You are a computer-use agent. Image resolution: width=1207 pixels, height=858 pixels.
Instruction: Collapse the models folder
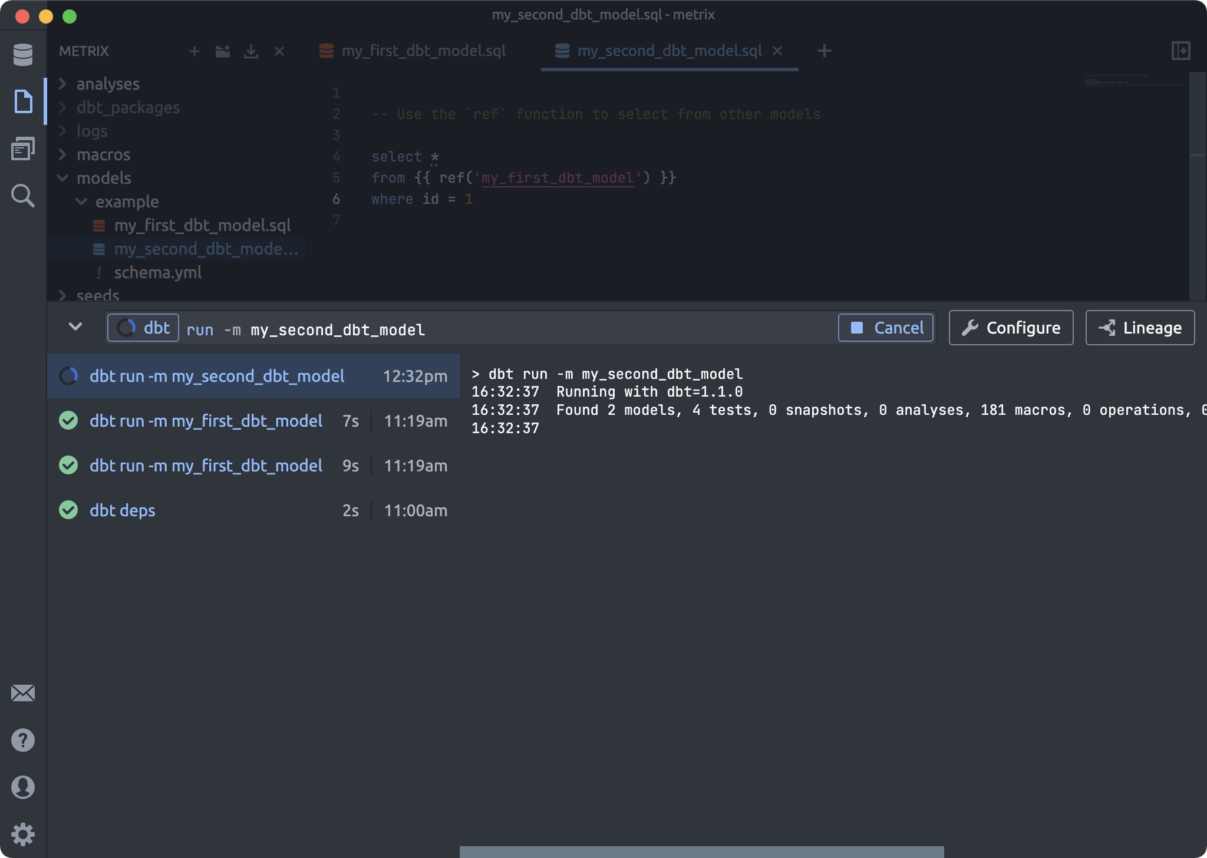(62, 178)
